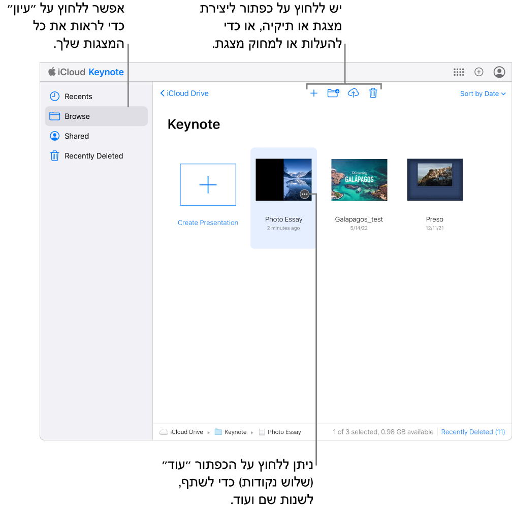Image resolution: width=512 pixels, height=508 pixels.
Task: Click the Galapagos_test file name
Action: pyautogui.click(x=359, y=219)
